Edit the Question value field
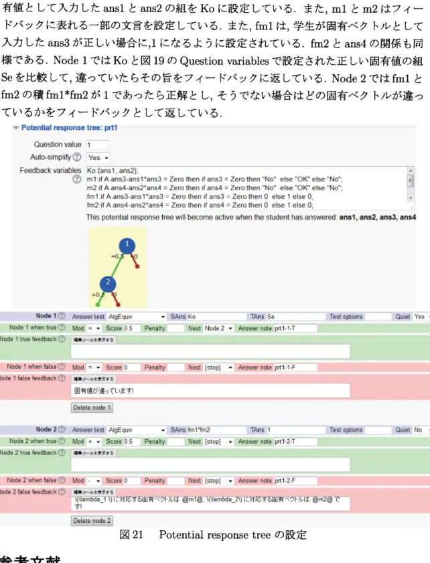 pos(97,145)
